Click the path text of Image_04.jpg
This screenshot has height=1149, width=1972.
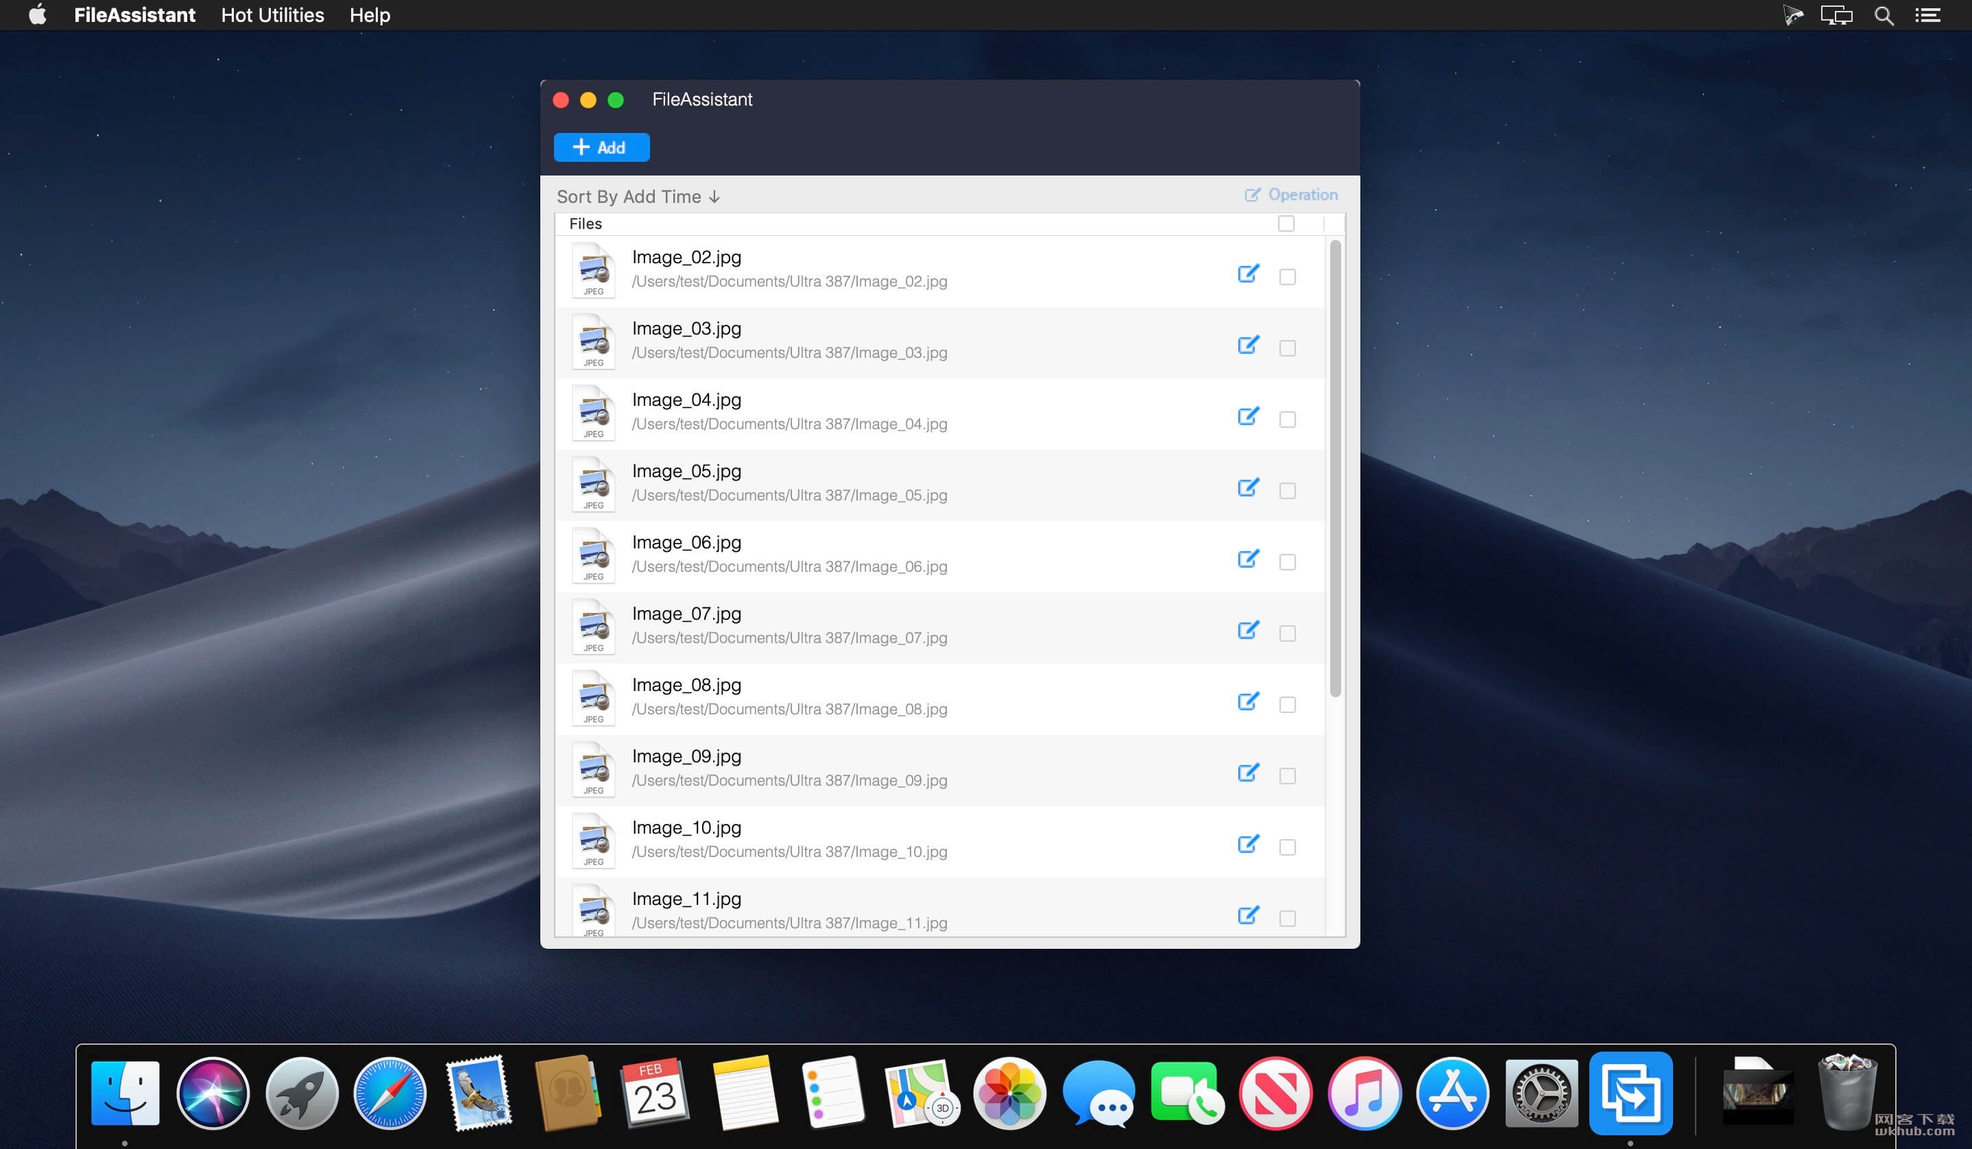pyautogui.click(x=790, y=424)
